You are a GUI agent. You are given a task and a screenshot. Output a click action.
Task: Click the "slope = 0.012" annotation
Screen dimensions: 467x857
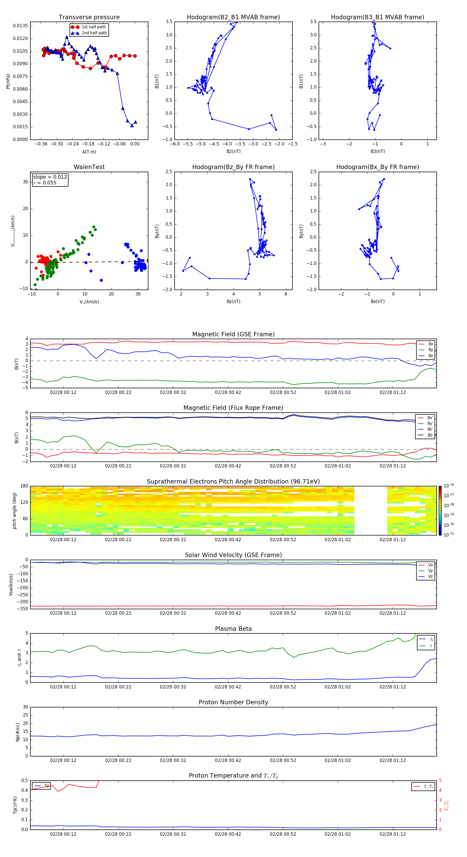pyautogui.click(x=50, y=177)
